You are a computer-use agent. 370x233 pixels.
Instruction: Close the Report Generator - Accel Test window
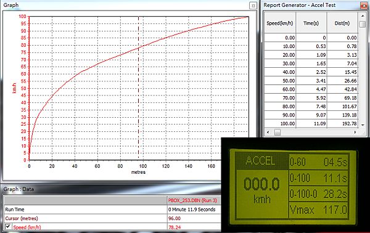click(x=364, y=6)
